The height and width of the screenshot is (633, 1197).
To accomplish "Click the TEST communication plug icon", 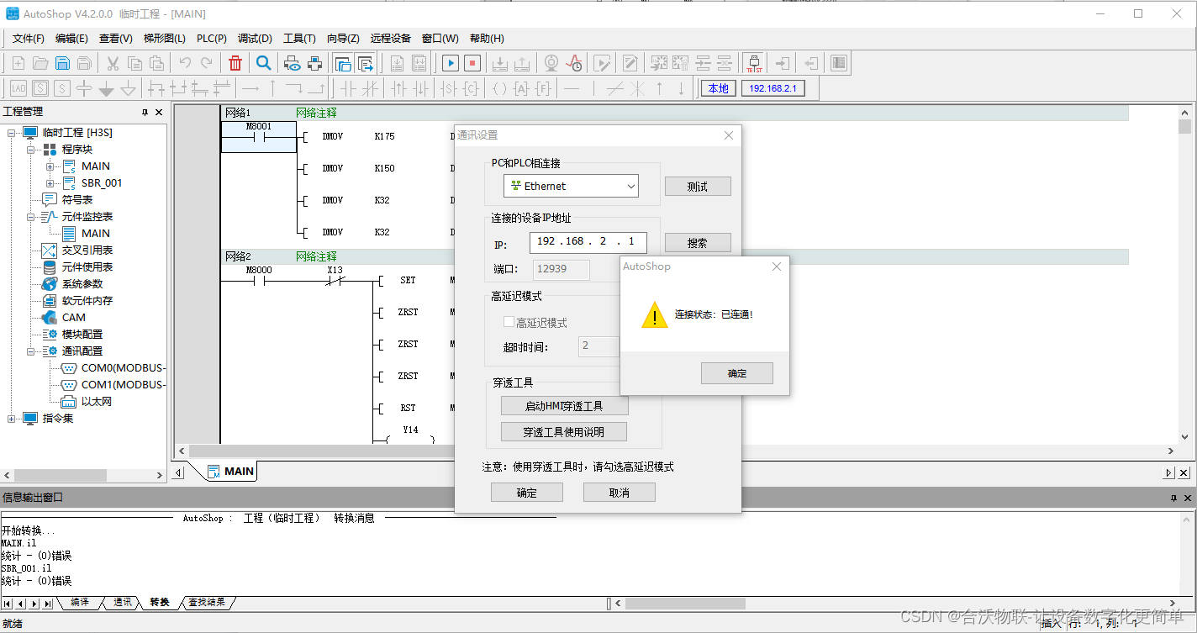I will [754, 63].
